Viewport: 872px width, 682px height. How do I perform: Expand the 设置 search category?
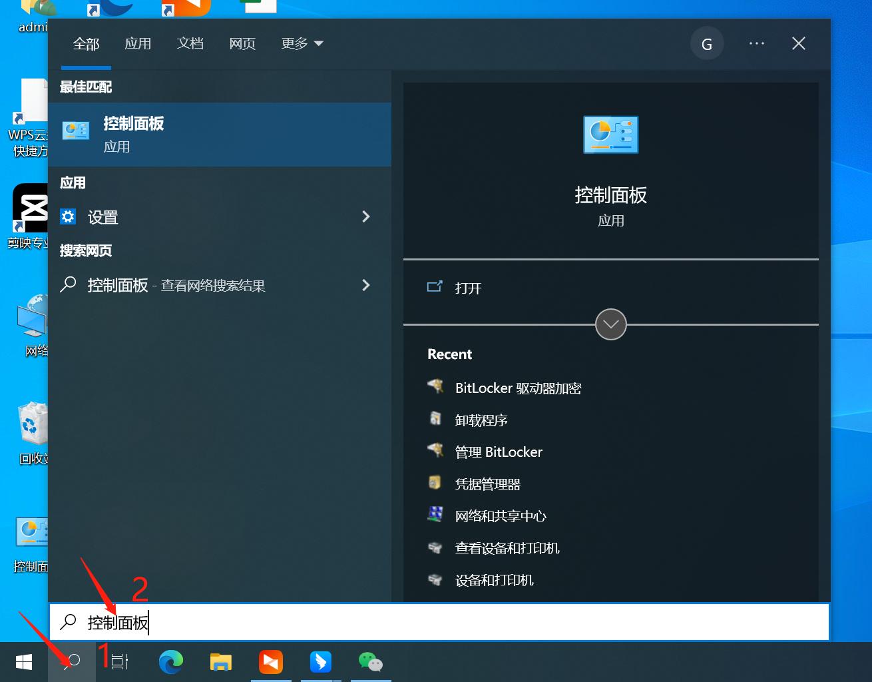(366, 216)
